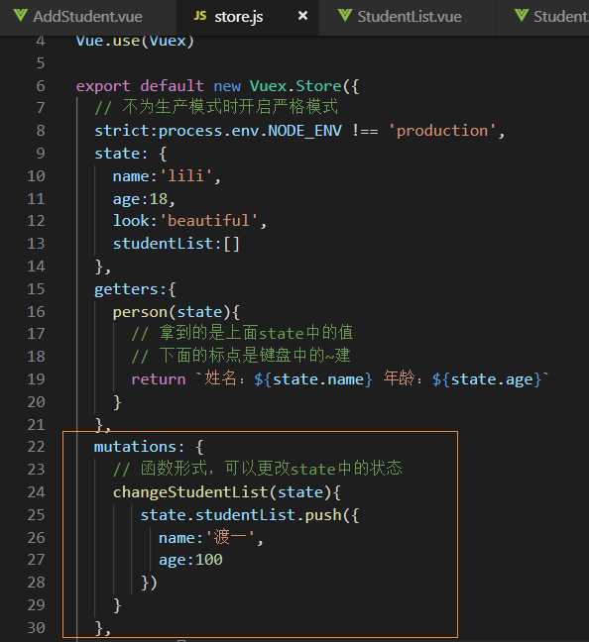The height and width of the screenshot is (642, 589).
Task: Click 'studentList:[]' on line 13
Action: point(176,244)
